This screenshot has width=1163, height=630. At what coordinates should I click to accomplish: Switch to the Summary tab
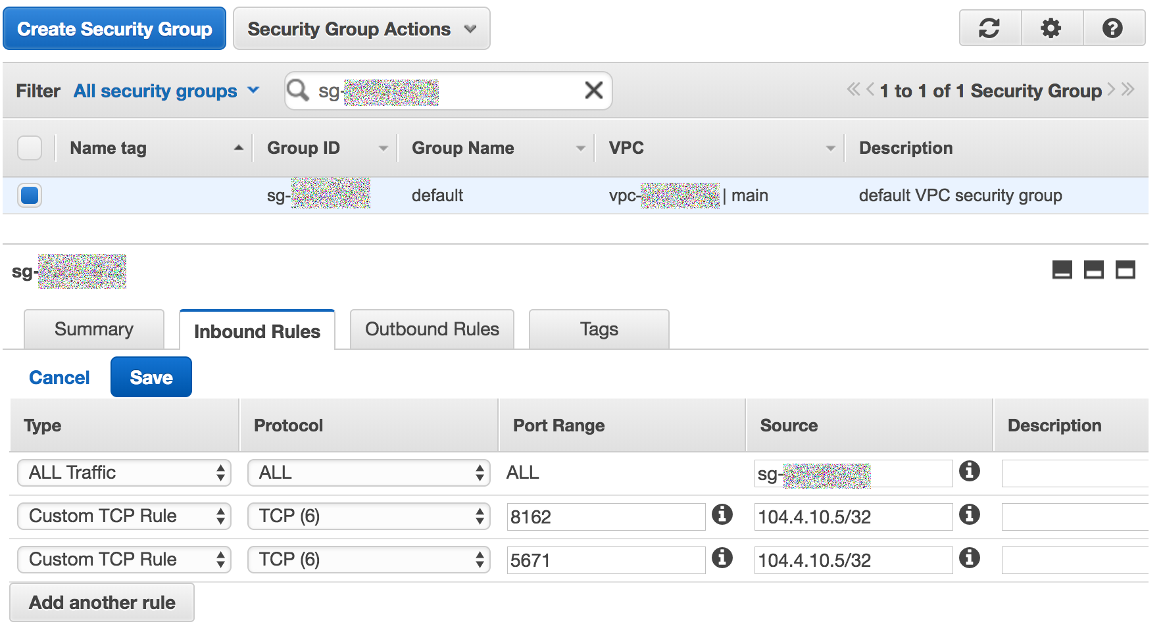point(94,329)
